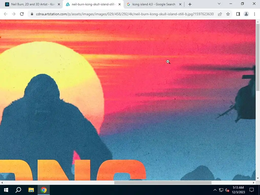The height and width of the screenshot is (195, 260).
Task: Share this page icon
Action: pyautogui.click(x=220, y=14)
